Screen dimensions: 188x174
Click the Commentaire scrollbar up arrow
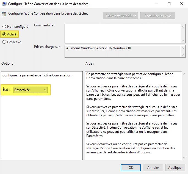pos(183,27)
